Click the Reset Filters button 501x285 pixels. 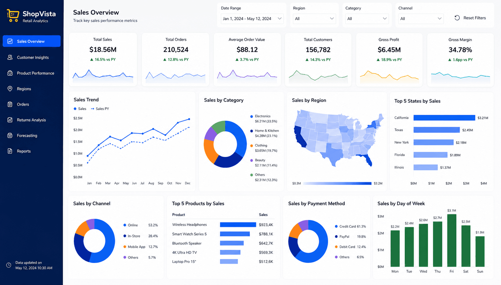pyautogui.click(x=470, y=18)
